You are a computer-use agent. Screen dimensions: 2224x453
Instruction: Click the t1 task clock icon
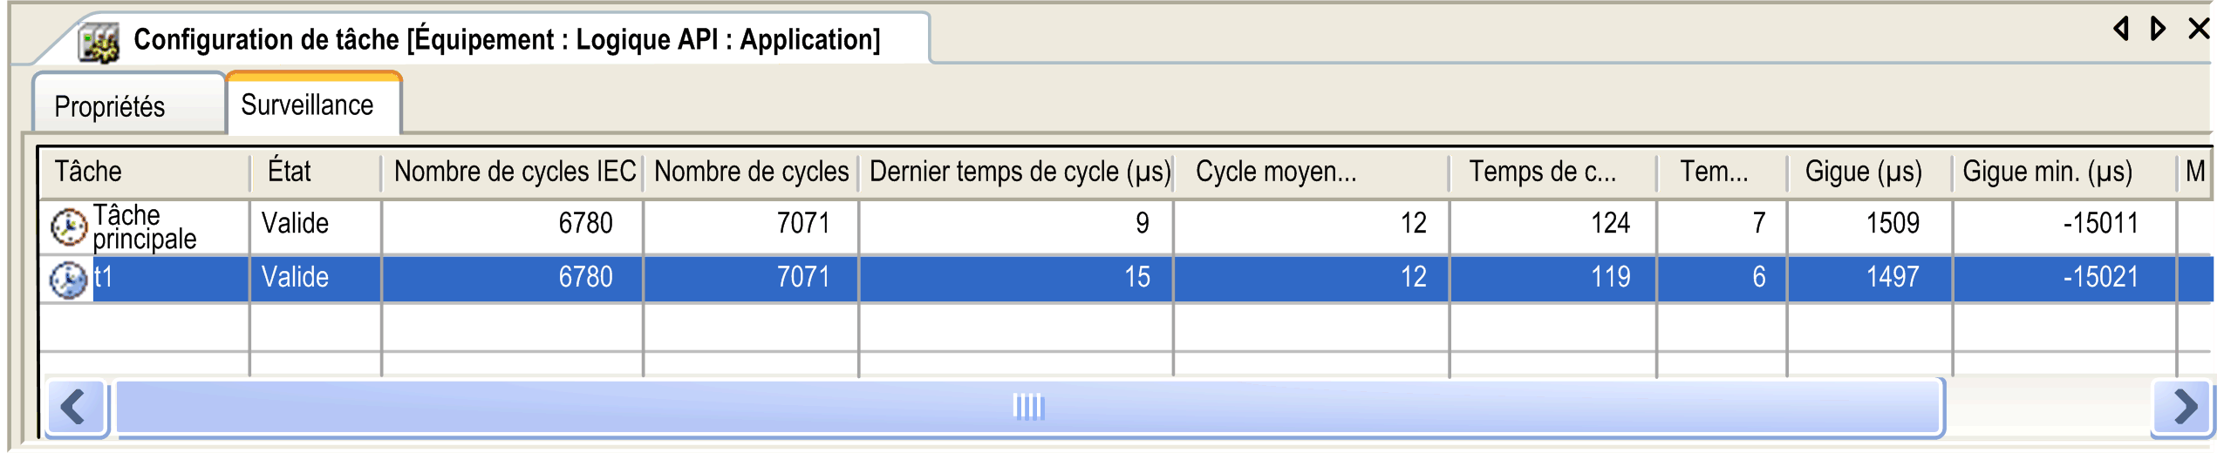click(x=68, y=280)
